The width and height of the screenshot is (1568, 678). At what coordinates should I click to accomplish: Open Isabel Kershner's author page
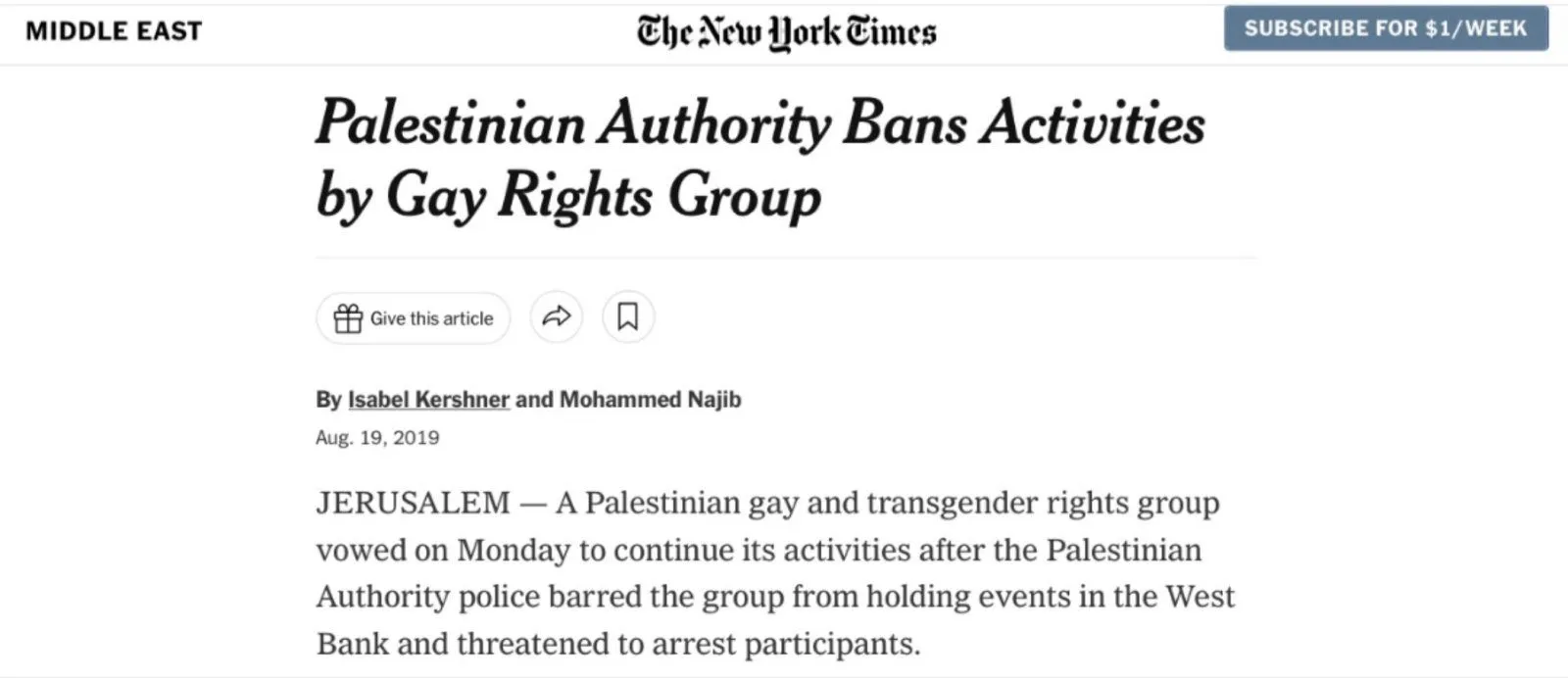(x=428, y=400)
